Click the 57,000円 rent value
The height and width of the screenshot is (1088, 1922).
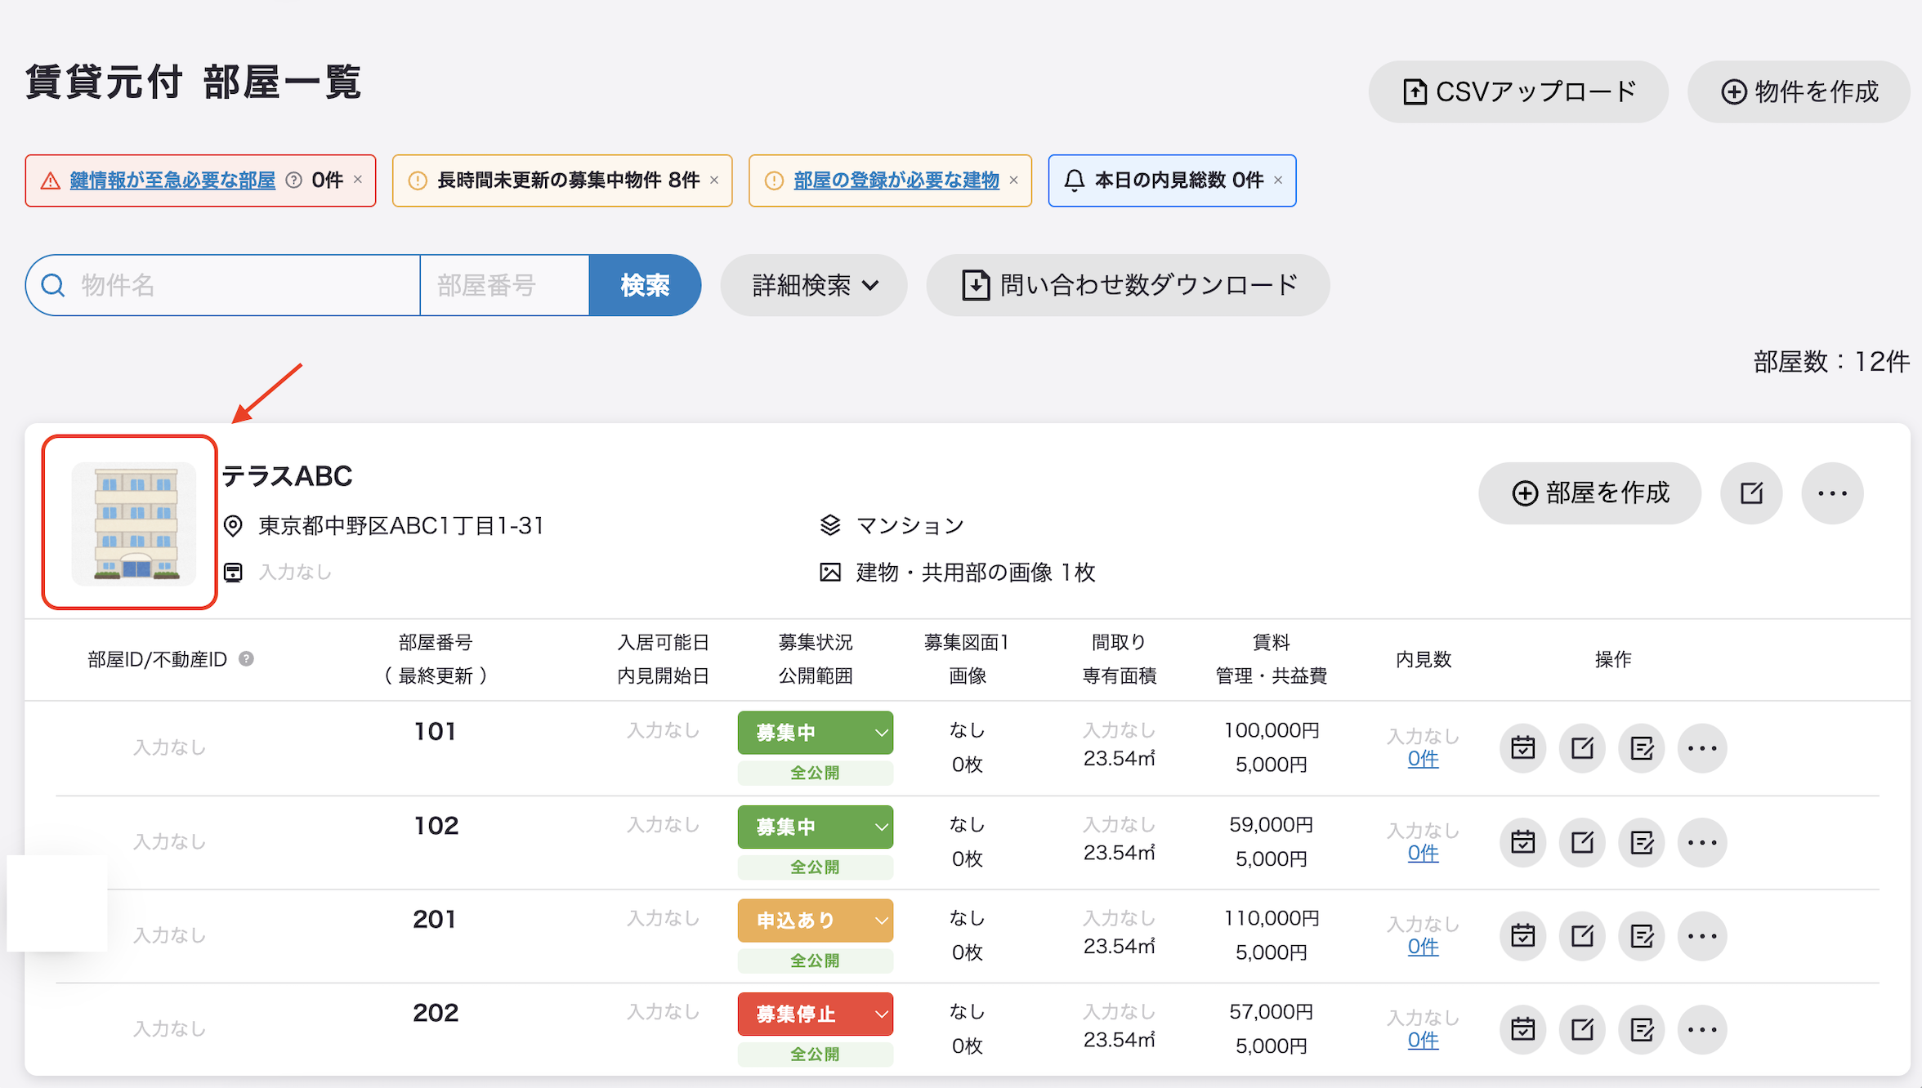[1272, 1012]
